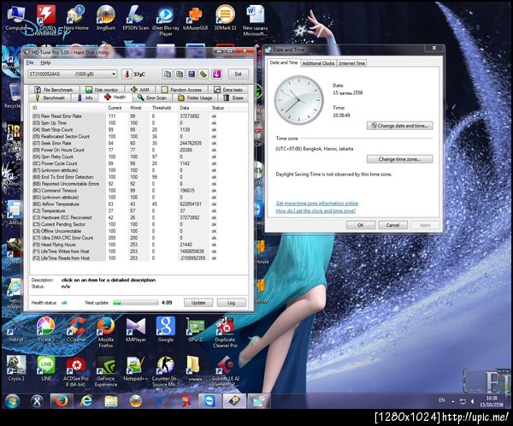Open the tsMuxerGUI desktop icon
Viewport: 513px width, 426px height.
[195, 19]
